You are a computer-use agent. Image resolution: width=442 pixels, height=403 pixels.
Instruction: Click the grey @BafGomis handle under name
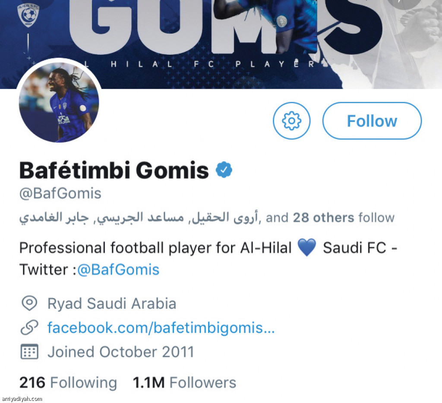[x=60, y=193]
